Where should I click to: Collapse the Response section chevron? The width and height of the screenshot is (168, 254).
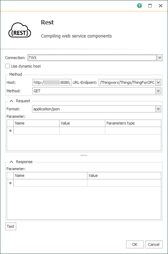pyautogui.click(x=11, y=162)
